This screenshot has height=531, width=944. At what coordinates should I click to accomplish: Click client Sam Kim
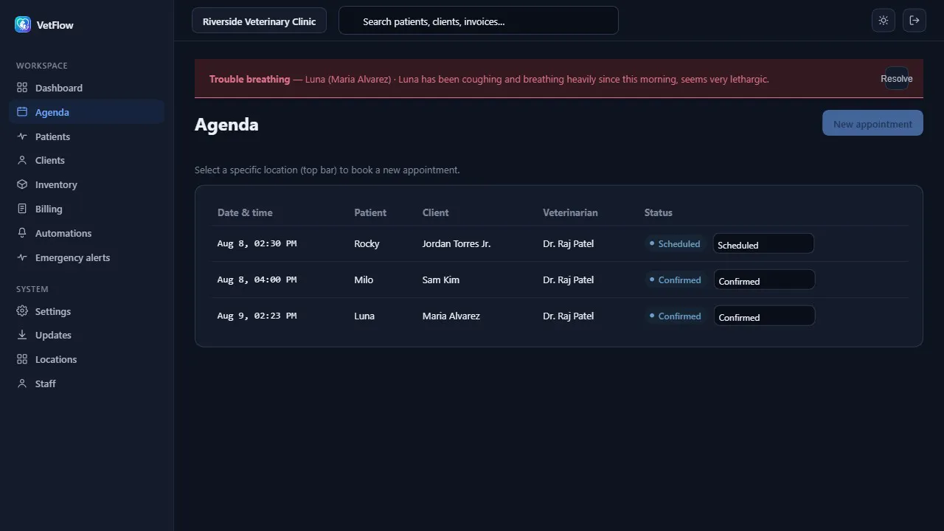tap(441, 280)
